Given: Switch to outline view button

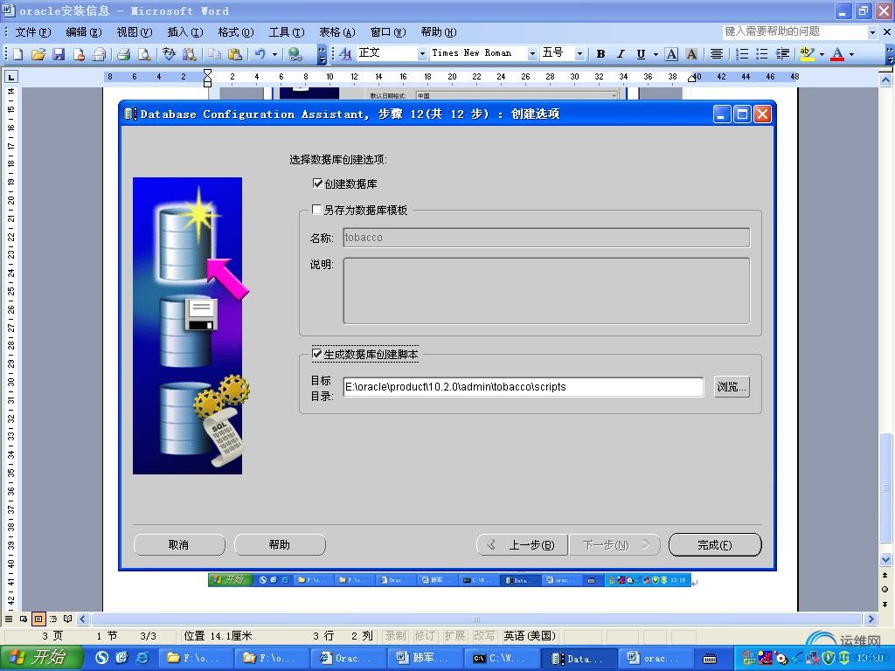Looking at the screenshot, I should pyautogui.click(x=53, y=619).
